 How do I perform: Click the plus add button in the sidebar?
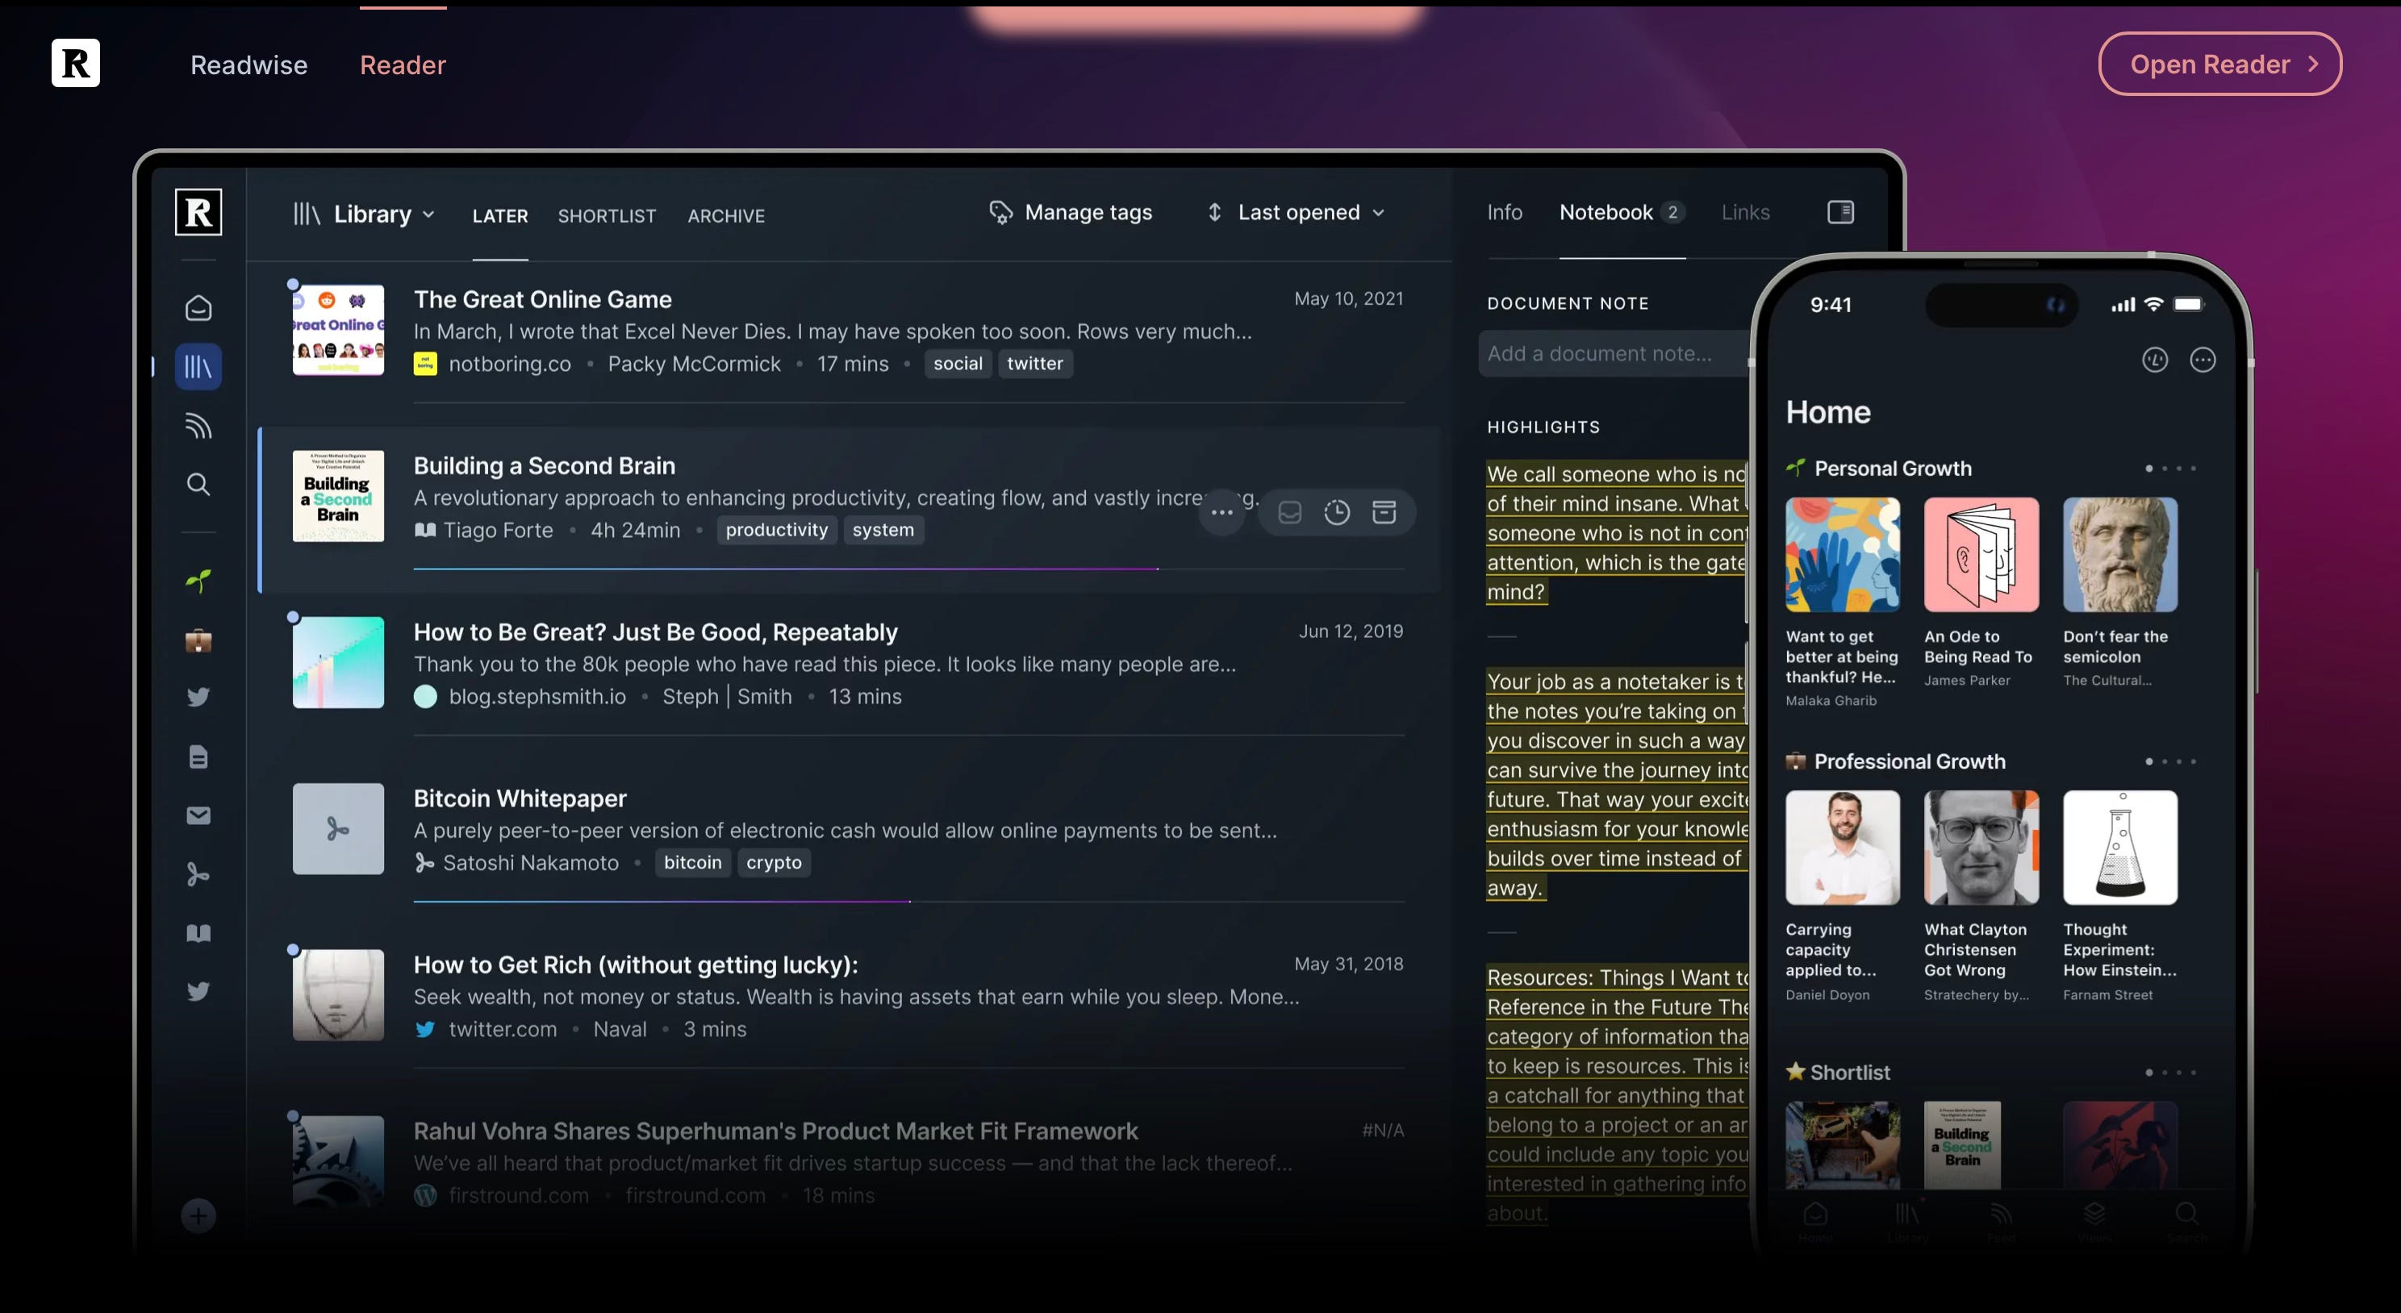198,1215
